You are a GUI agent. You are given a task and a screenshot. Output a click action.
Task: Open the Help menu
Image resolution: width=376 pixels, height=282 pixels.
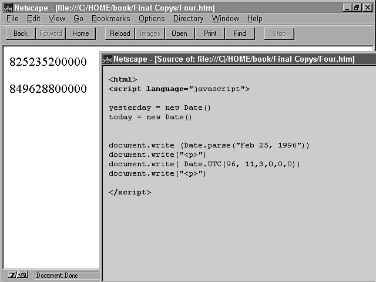(254, 19)
